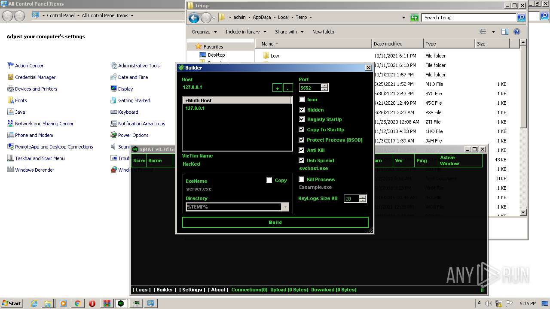550x309 pixels.
Task: Click the Port number field 5552
Action: point(310,88)
